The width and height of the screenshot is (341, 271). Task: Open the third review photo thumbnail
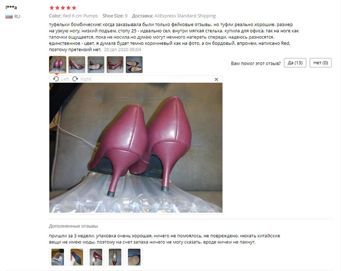(x=96, y=65)
